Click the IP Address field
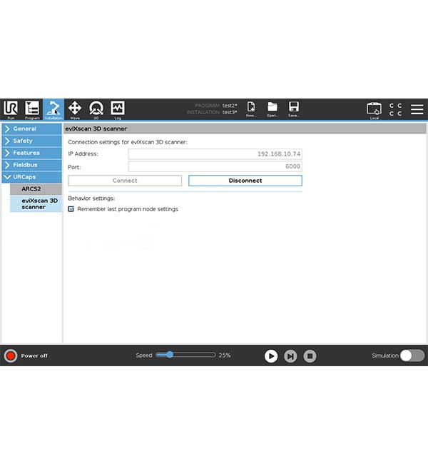The height and width of the screenshot is (464, 428). pyautogui.click(x=215, y=154)
